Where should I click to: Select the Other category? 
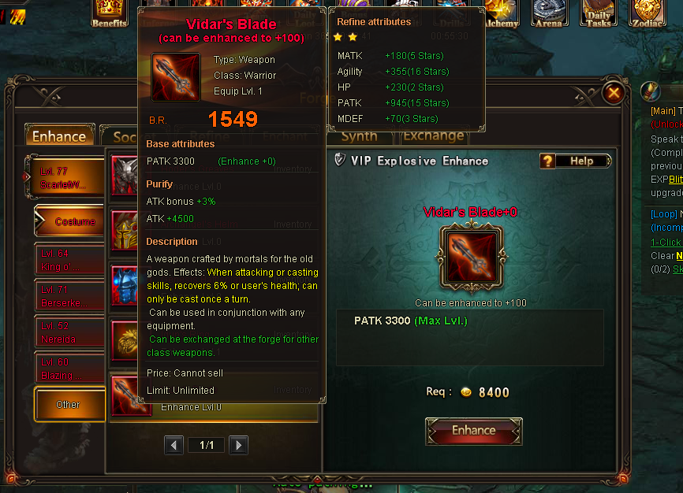(x=69, y=404)
